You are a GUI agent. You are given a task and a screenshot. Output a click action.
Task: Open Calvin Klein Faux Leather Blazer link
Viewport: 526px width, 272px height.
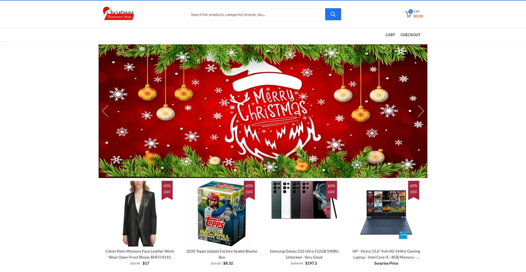[140, 254]
